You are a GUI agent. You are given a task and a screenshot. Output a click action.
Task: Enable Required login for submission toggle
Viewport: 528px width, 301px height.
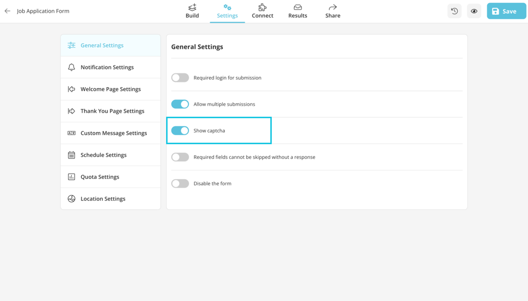pos(180,78)
